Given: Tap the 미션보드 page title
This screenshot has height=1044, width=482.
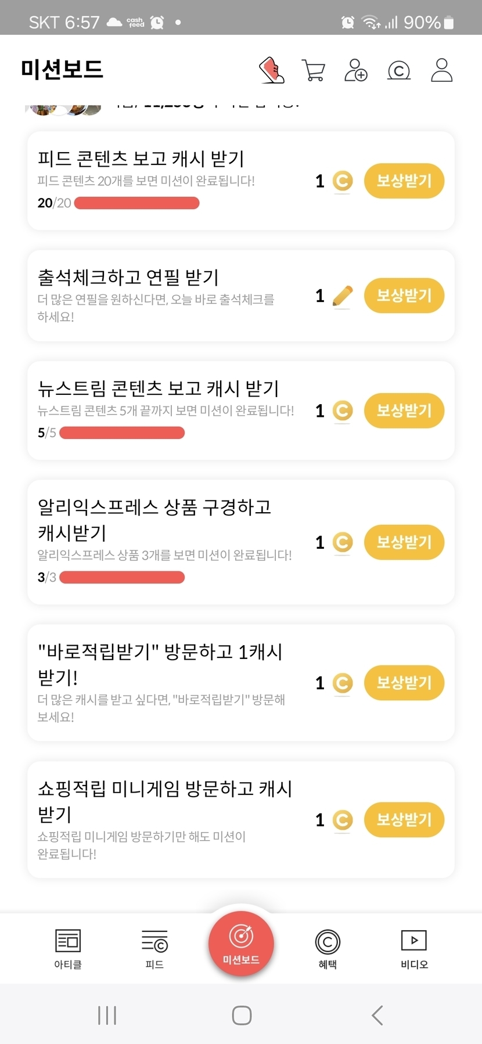Looking at the screenshot, I should (x=62, y=70).
